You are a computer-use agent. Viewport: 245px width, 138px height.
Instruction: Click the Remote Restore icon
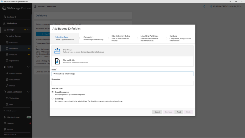coord(7,73)
